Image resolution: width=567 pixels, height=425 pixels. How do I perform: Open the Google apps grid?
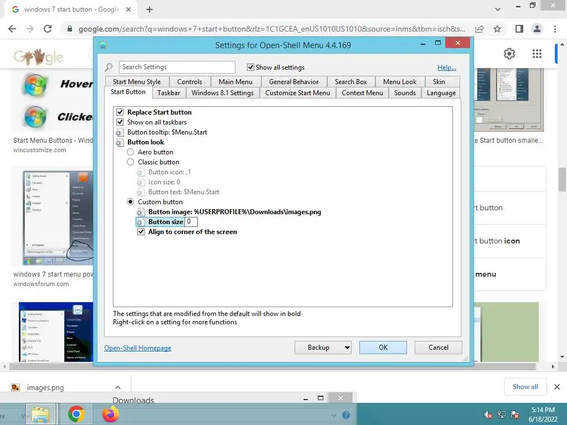coord(537,54)
